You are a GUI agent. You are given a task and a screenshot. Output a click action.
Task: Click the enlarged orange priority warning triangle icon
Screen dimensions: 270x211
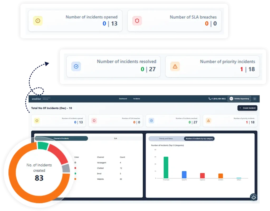175,66
